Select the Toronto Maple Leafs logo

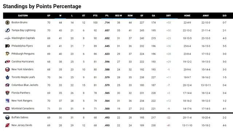click(7, 77)
